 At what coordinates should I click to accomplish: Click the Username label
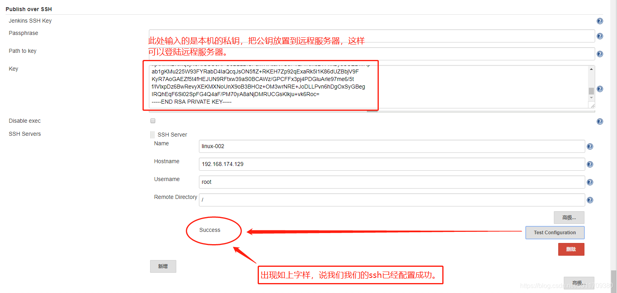coord(167,179)
